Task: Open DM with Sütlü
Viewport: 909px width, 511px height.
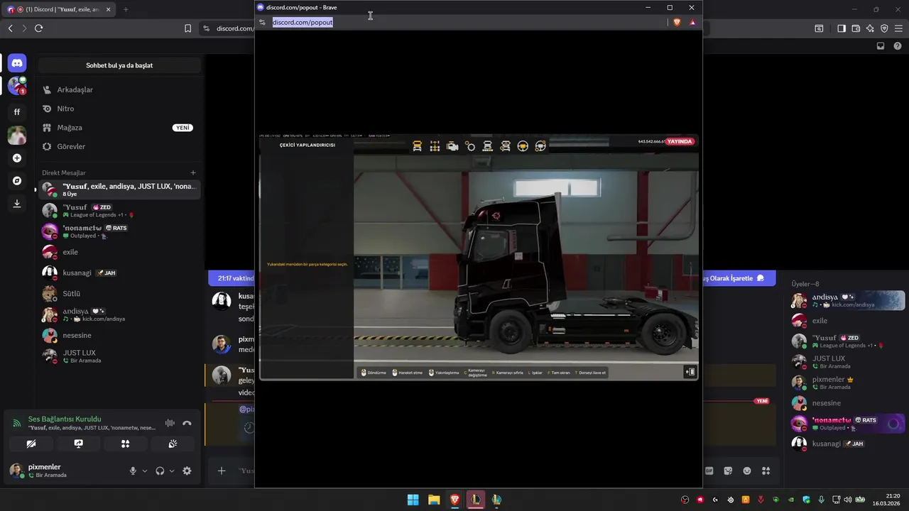Action: click(x=119, y=294)
